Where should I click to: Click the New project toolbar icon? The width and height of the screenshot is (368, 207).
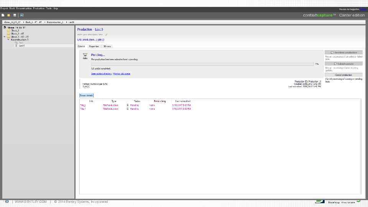tap(3, 15)
